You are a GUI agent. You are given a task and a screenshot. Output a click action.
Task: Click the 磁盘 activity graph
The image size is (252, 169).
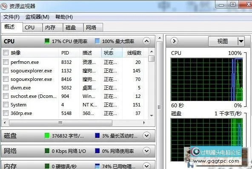207,140
